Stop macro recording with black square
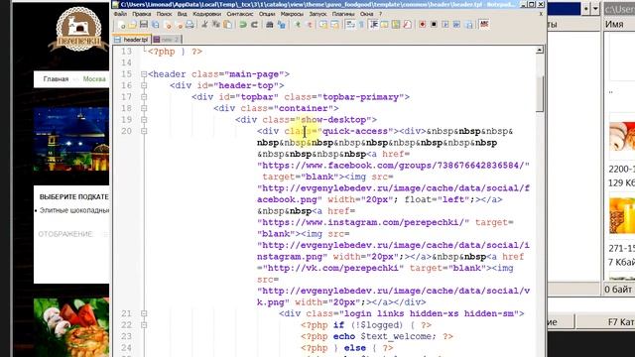Image resolution: width=635 pixels, height=357 pixels. 434,25
